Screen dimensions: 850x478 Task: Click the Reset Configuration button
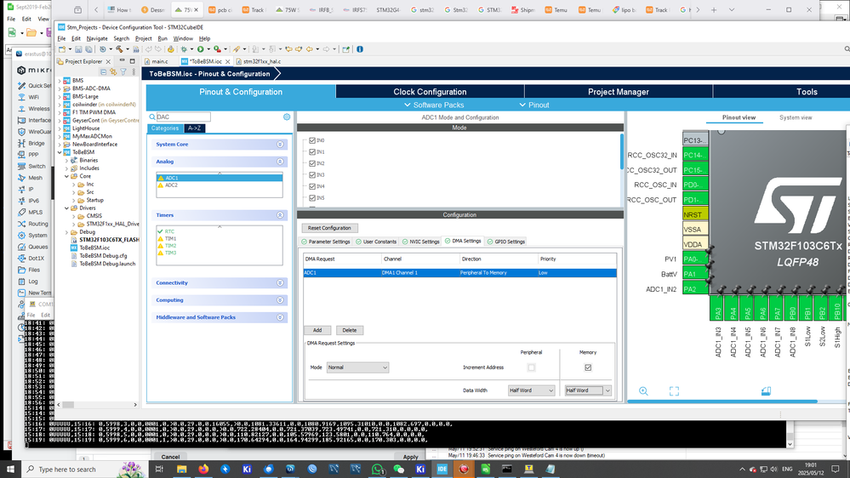[x=329, y=228]
